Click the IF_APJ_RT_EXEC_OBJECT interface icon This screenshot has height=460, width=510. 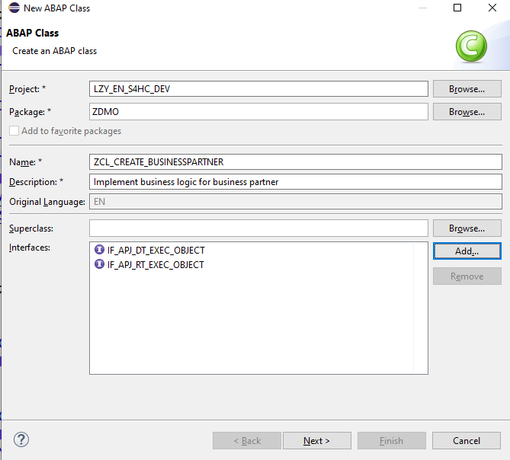(x=99, y=264)
